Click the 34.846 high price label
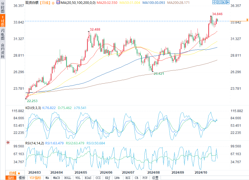Viewport: 249px width, 180px height. [217, 14]
